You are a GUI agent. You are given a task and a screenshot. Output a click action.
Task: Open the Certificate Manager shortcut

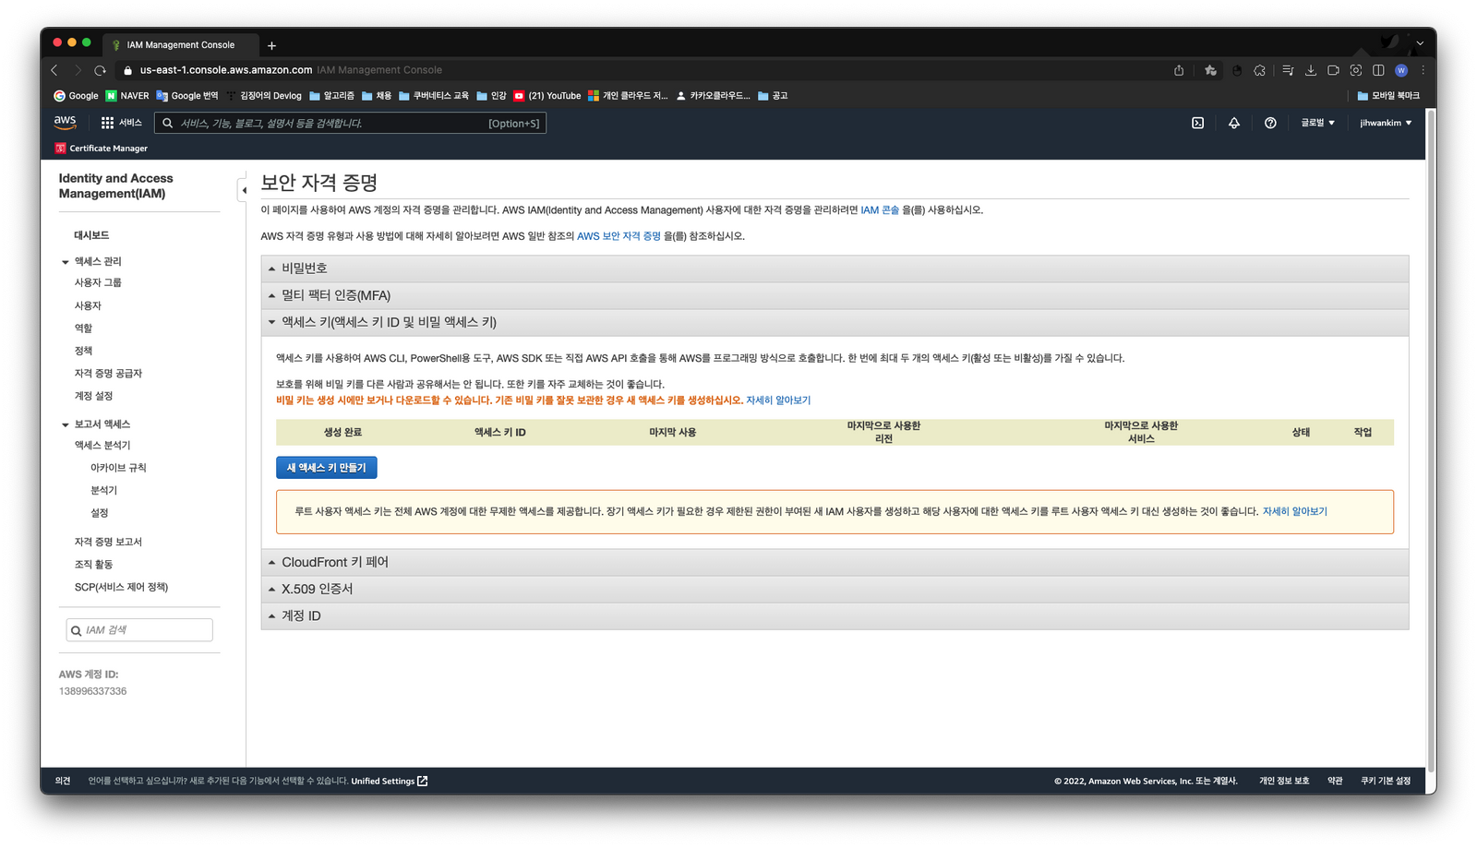coord(102,148)
